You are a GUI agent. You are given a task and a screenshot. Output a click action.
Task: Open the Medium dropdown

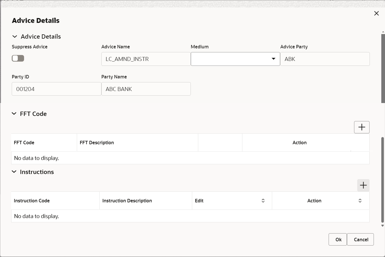tap(235, 59)
